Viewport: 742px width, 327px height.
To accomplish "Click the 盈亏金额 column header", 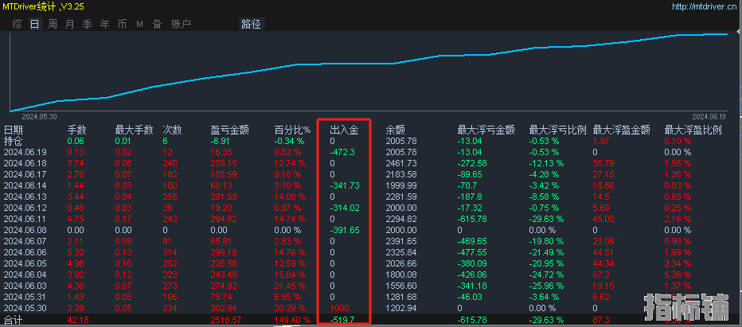I will pos(229,130).
